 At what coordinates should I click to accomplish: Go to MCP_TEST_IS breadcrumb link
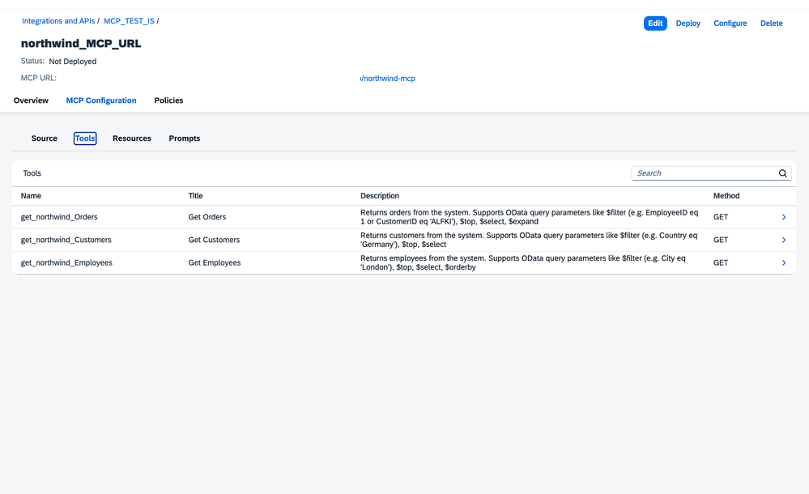(x=129, y=21)
